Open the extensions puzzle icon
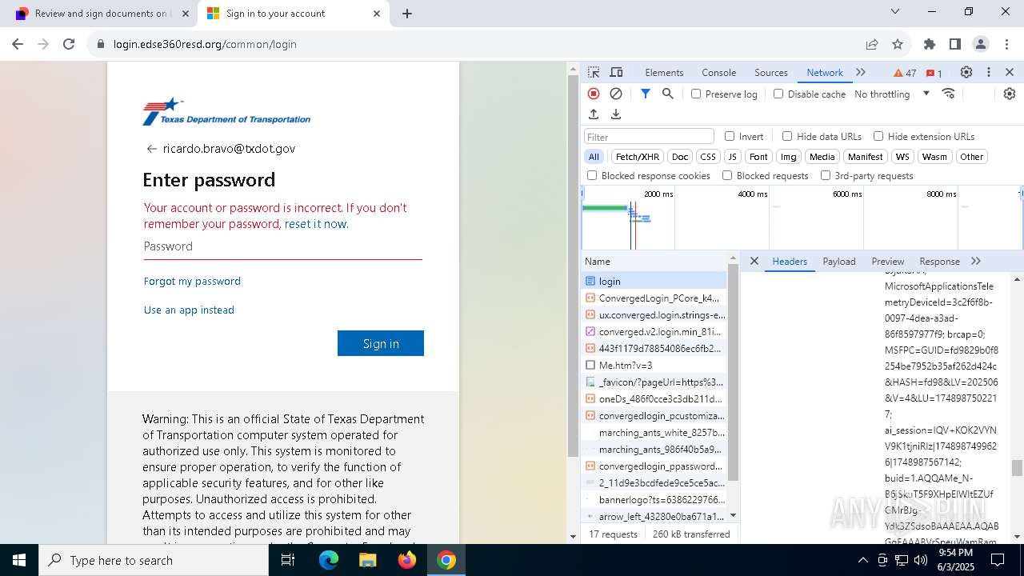Image resolution: width=1024 pixels, height=576 pixels. (x=930, y=44)
